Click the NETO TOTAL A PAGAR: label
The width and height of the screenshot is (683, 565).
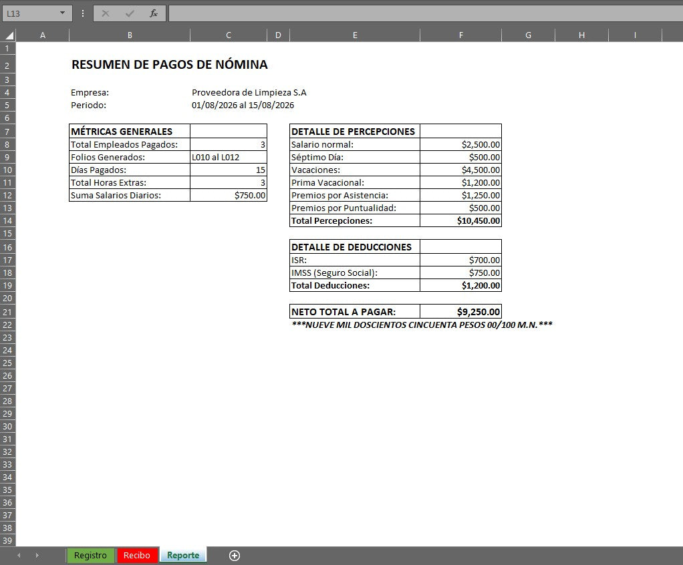point(355,312)
